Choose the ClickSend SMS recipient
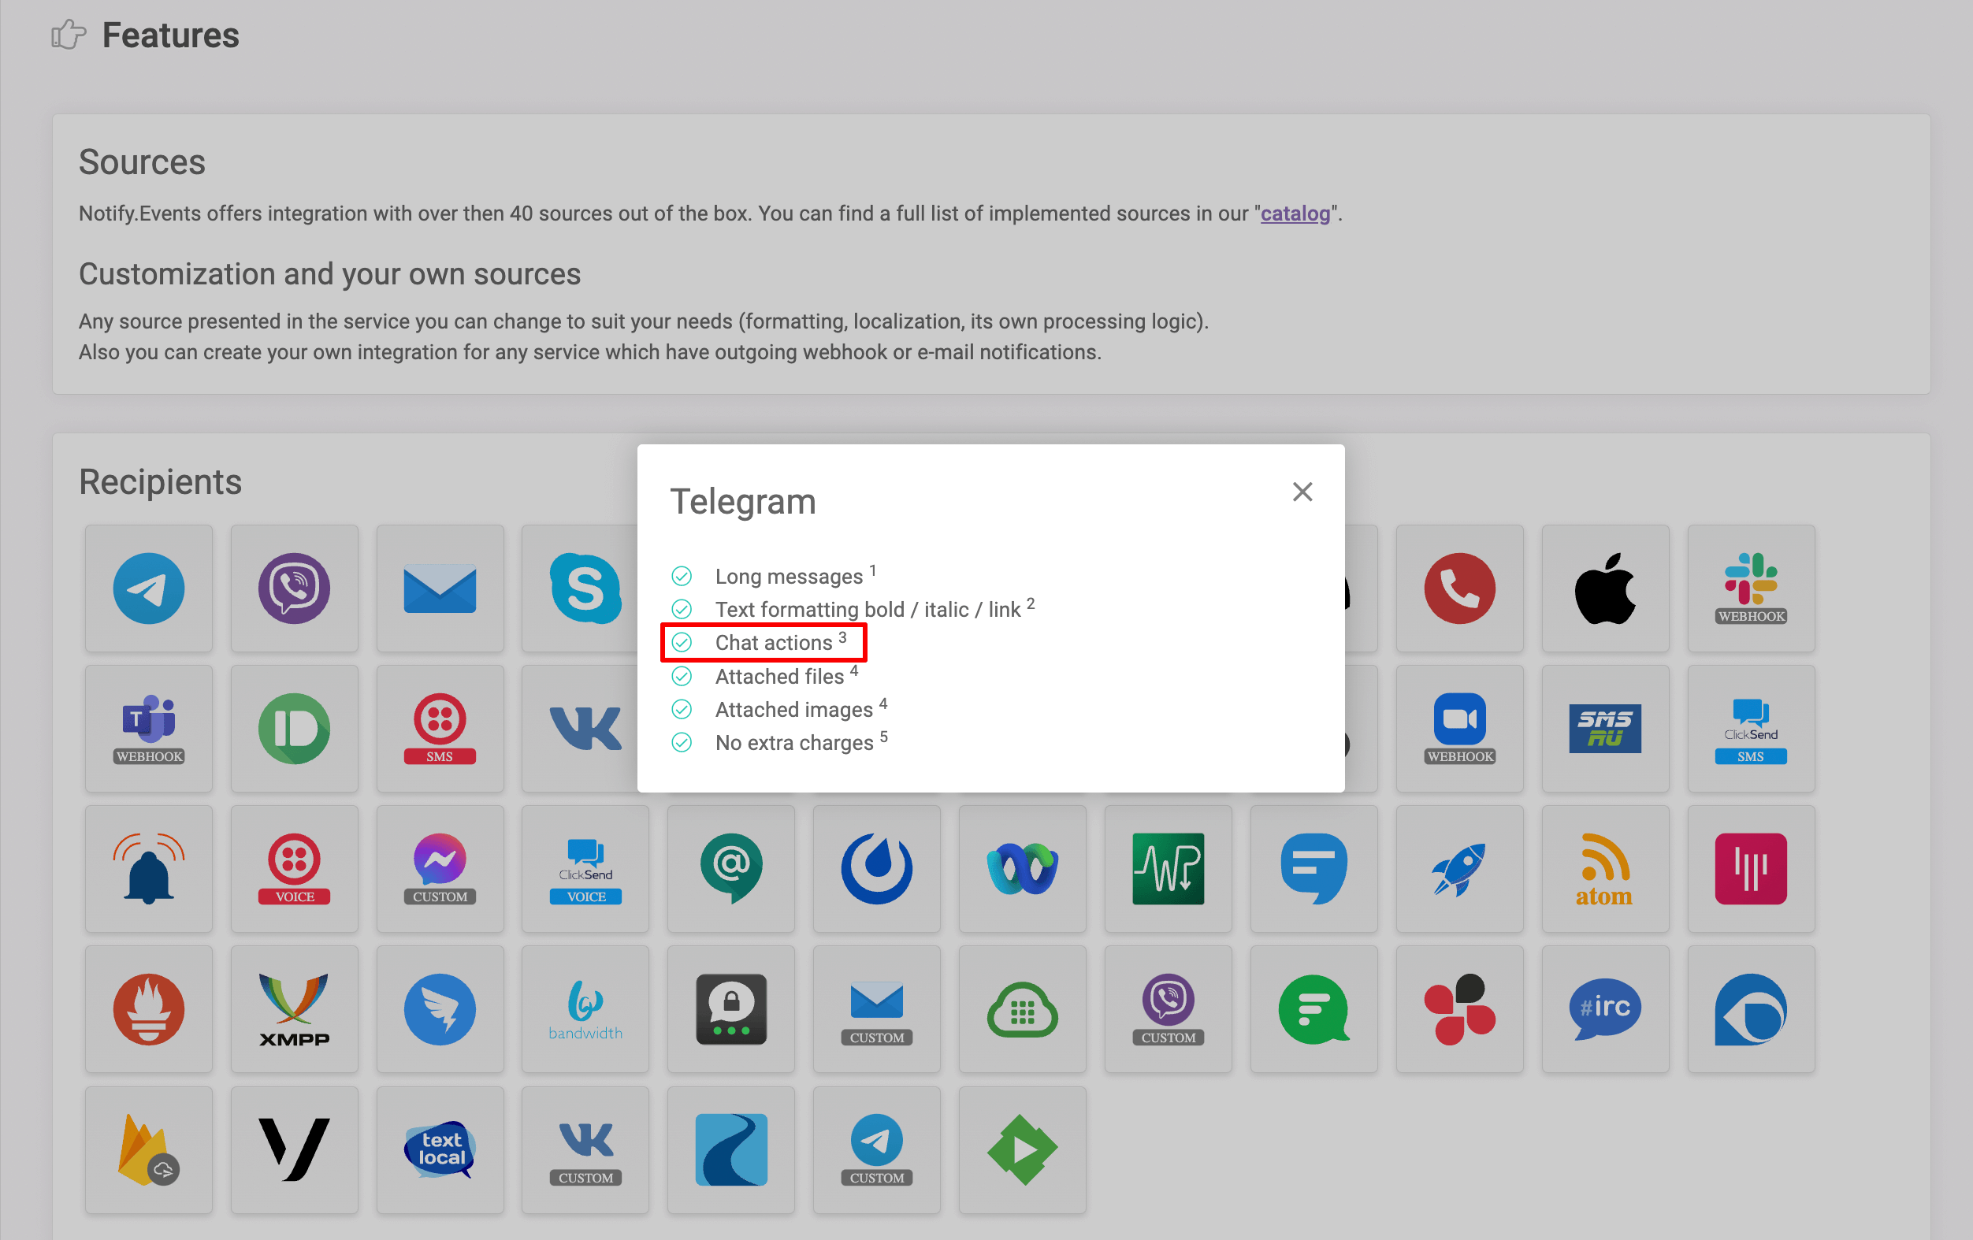 coord(1751,728)
